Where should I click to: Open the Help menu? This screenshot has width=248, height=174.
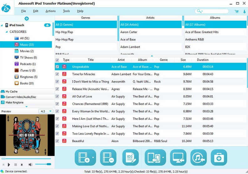80,11
